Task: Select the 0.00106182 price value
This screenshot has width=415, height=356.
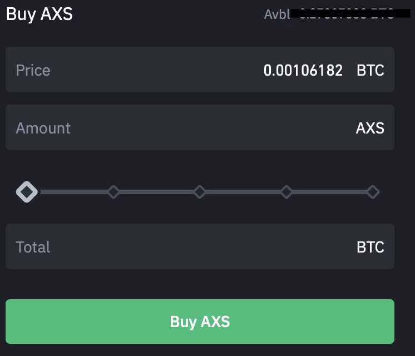Action: point(303,70)
